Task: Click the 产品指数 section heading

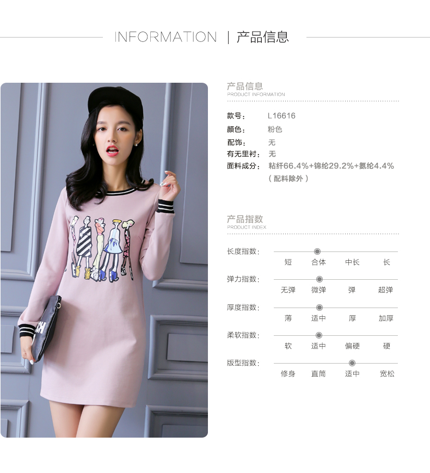Action: coord(245,219)
